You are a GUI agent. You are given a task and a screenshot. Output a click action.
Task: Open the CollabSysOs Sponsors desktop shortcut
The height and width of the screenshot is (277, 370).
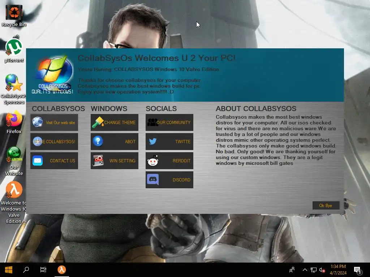point(13,89)
